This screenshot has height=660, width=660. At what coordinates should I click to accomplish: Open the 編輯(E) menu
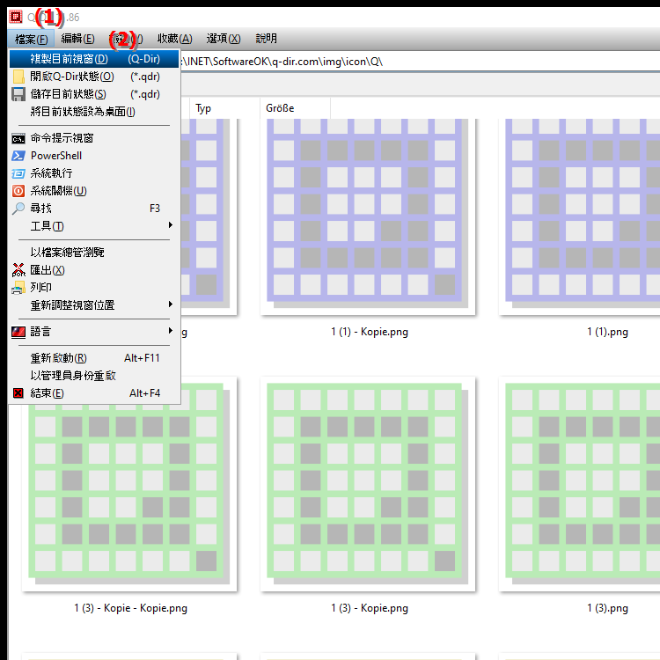coord(77,39)
